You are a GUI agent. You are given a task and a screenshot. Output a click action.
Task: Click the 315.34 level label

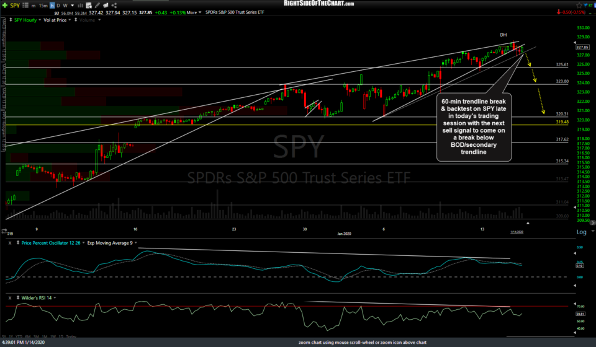pos(562,161)
